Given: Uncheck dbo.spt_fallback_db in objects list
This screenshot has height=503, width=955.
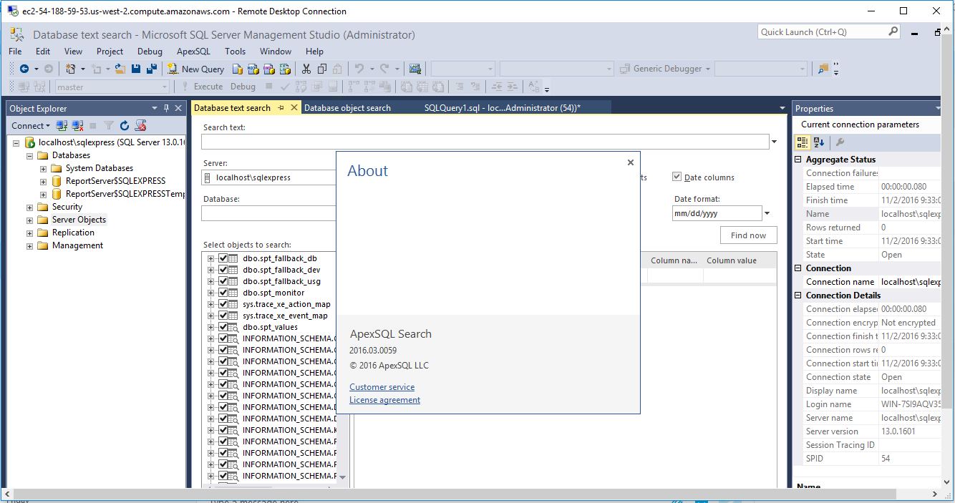Looking at the screenshot, I should [x=223, y=258].
